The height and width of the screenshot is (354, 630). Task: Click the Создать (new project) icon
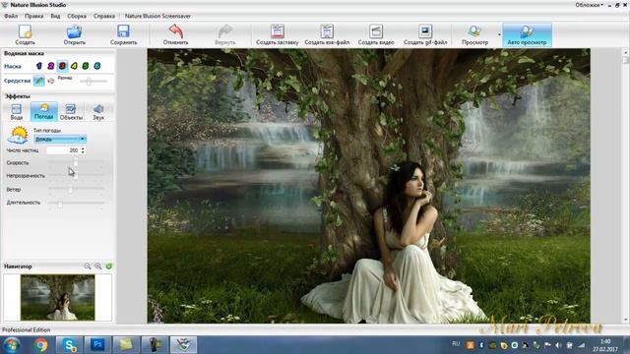coord(25,34)
